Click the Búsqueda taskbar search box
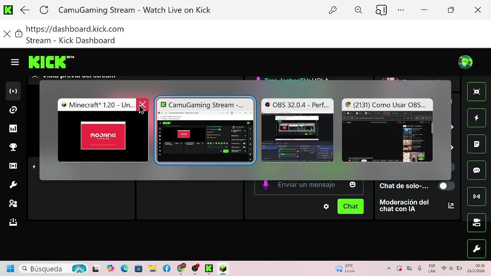 (53, 269)
